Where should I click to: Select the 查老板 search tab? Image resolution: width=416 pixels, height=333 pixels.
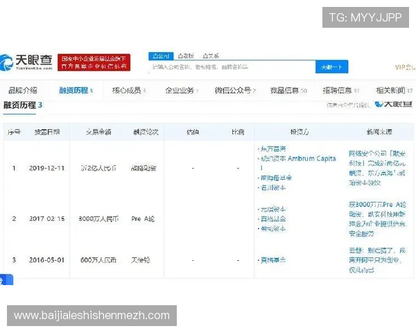[186, 55]
